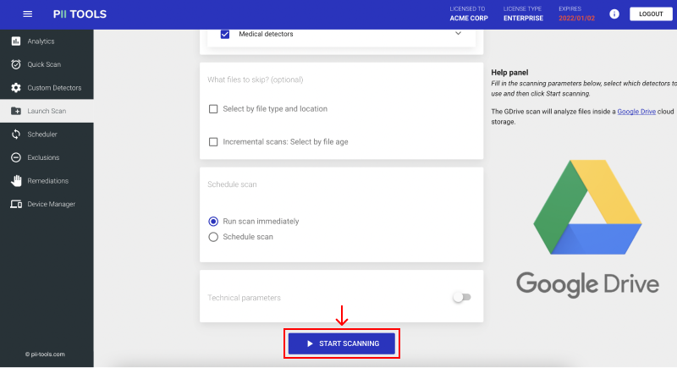Open the hamburger menu icon

point(28,14)
